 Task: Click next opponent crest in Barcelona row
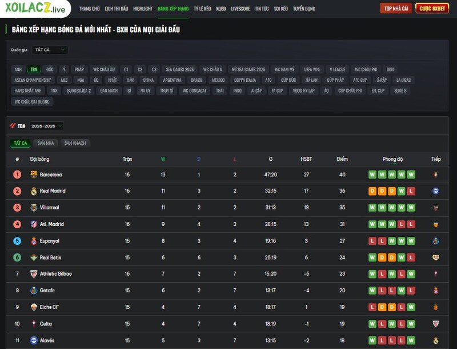click(x=436, y=174)
